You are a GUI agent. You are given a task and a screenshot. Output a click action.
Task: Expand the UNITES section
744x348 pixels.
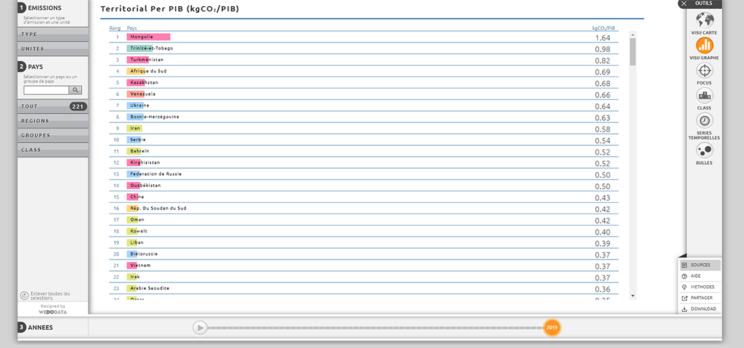tap(53, 49)
